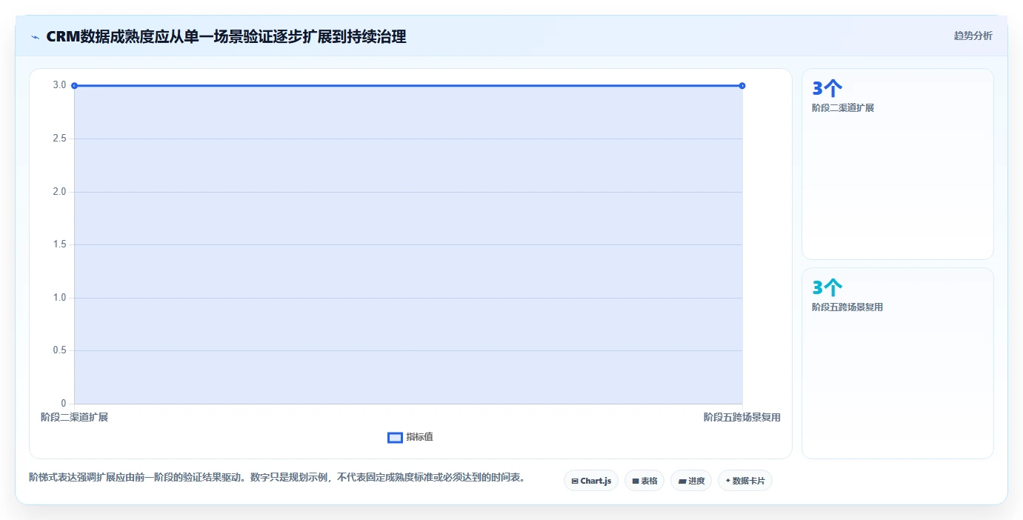Click the 趋势分析 label in the header
The image size is (1023, 520).
(973, 36)
